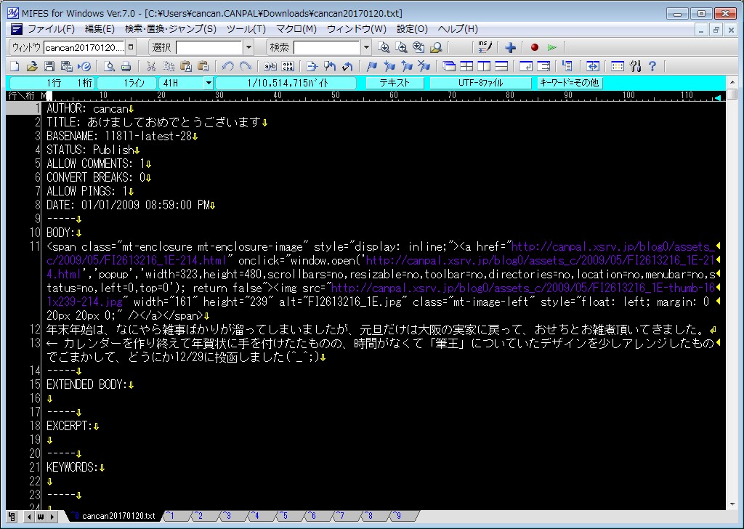Viewport: 744px width, 529px height.
Task: Open the マクロ(M) menu
Action: coord(296,29)
